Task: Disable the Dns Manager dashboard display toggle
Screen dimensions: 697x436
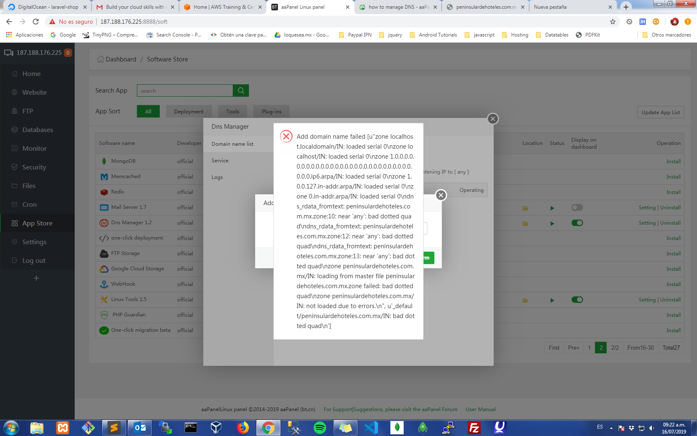Action: (577, 223)
